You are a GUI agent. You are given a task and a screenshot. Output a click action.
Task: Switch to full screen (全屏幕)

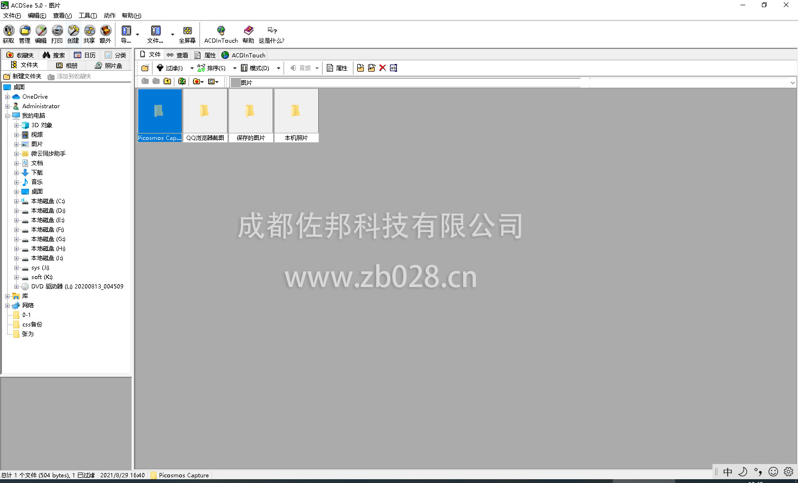[187, 34]
